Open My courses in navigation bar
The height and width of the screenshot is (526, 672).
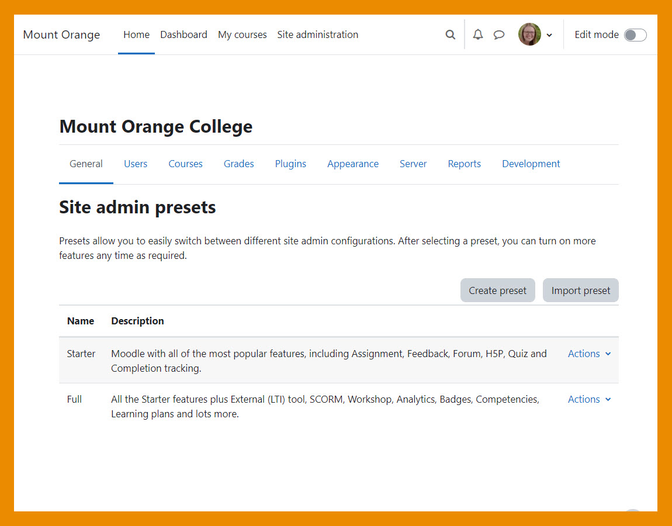click(x=242, y=34)
